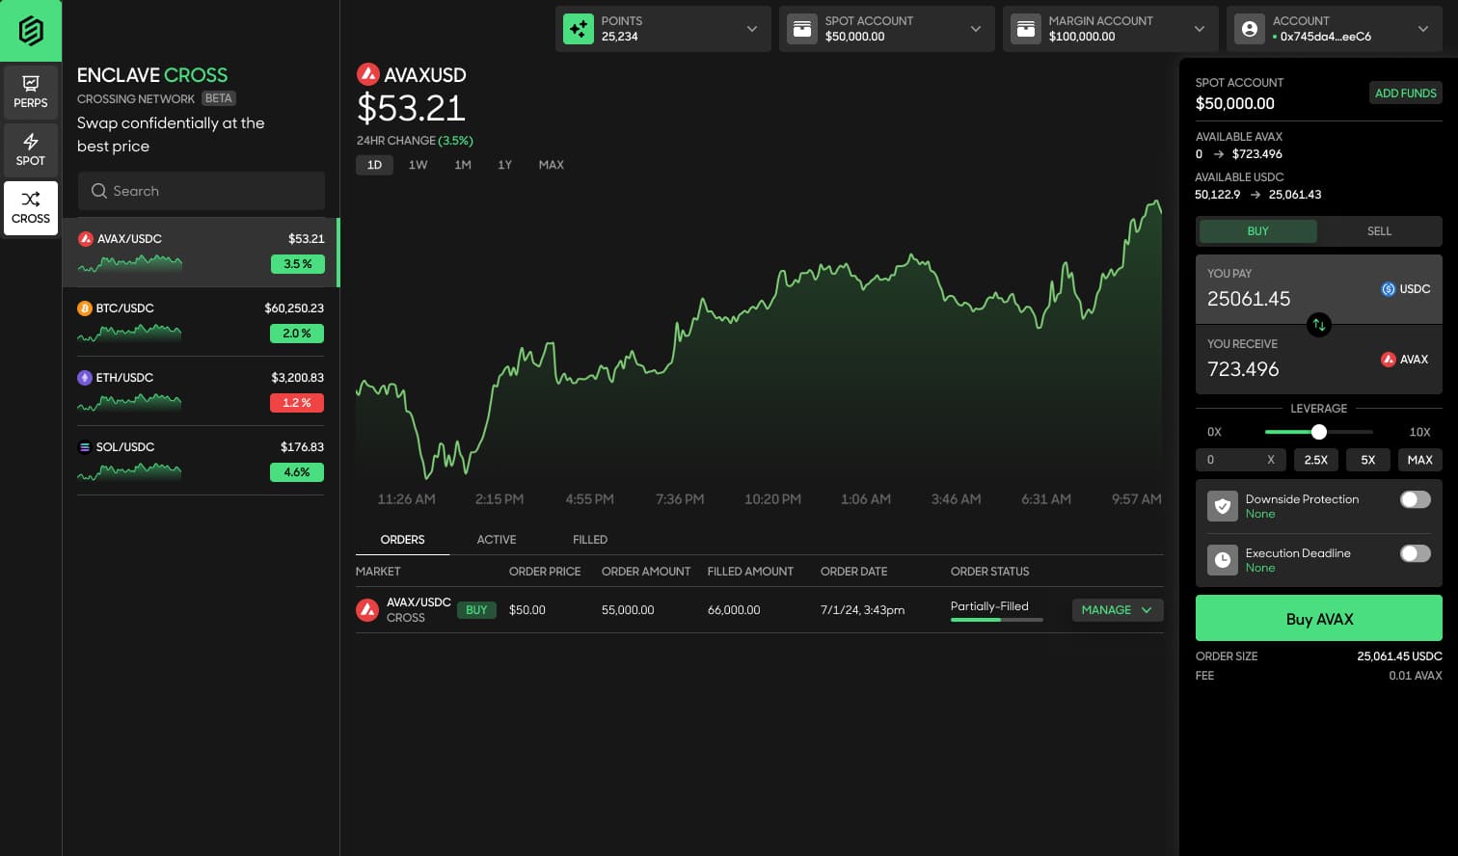The width and height of the screenshot is (1458, 856).
Task: Click the You Receive amount field
Action: 1319,360
